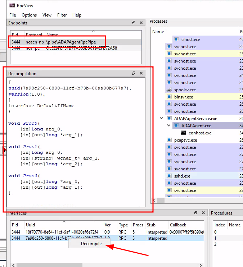Click the conhost.exe console icon
Viewport: 243px width, 267px height.
click(x=184, y=133)
